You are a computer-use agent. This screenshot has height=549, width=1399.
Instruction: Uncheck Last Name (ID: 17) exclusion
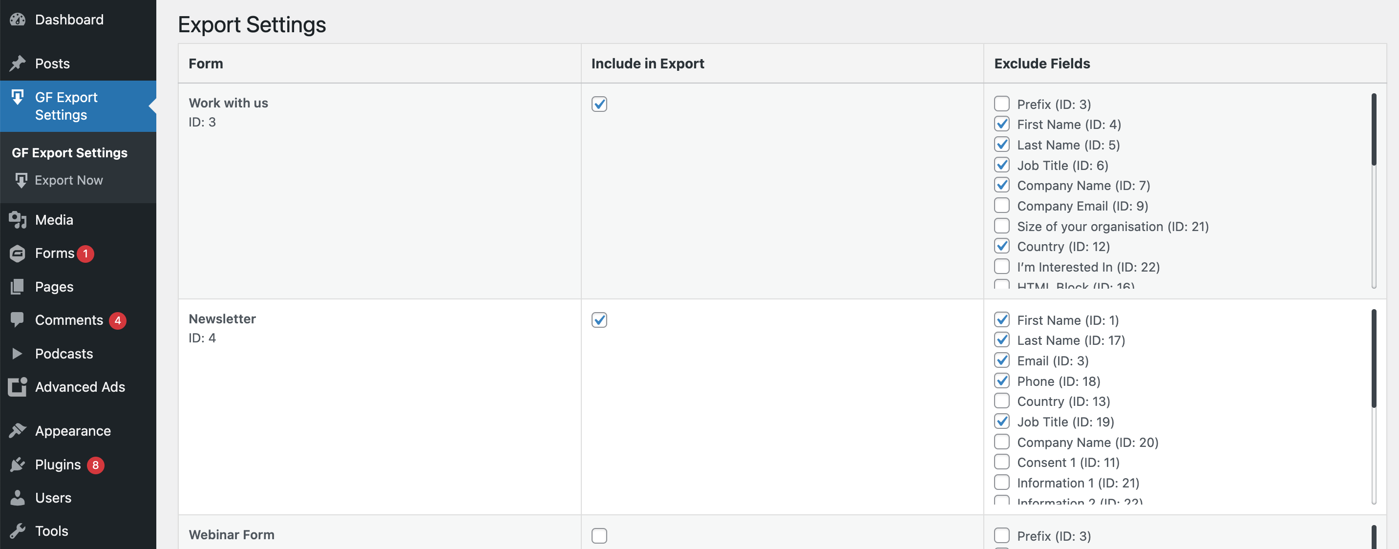click(x=1001, y=340)
